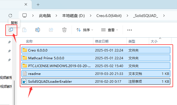The height and width of the screenshot is (105, 177).
Task: Click 文本文档 type cell
Action: pos(135,74)
